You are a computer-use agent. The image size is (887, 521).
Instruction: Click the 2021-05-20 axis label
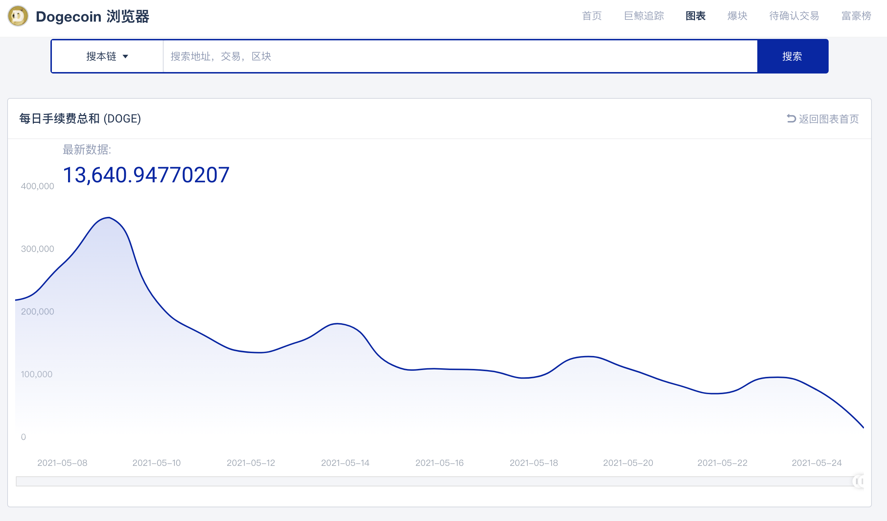click(628, 463)
